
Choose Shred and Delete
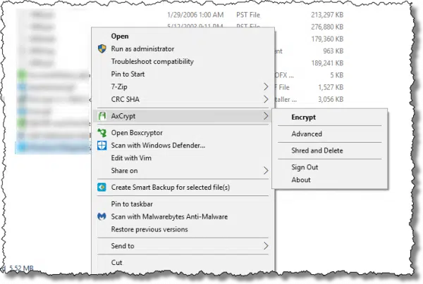330,150
